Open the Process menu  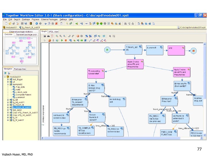point(35,19)
